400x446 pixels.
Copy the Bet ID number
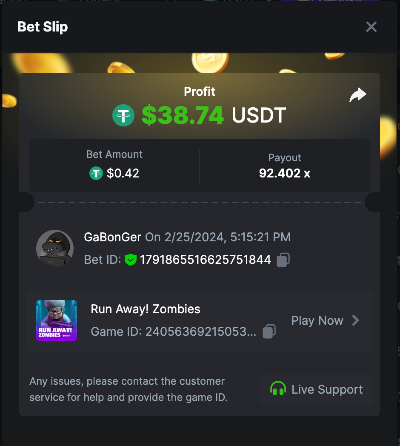tap(283, 260)
